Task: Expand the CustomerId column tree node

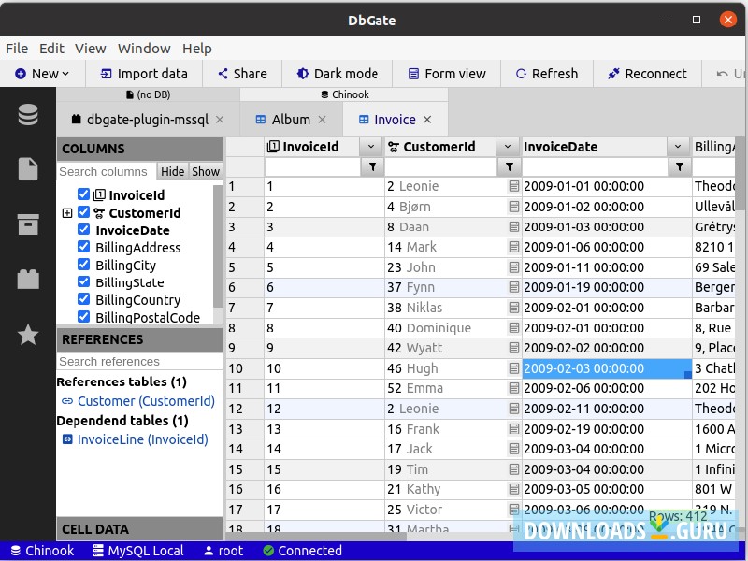Action: point(66,213)
